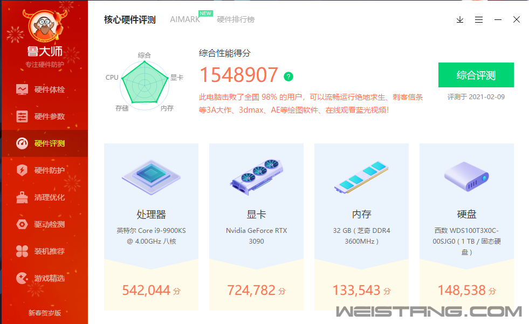Click 32 GB DDR4 3600MHz memory text
Screen dimensions: 529x324
(361, 236)
